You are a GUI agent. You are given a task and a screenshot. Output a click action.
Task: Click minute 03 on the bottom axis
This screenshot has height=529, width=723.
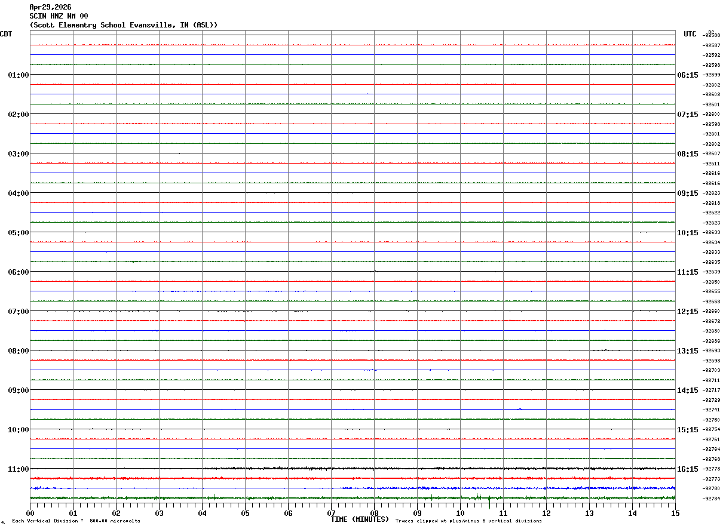click(159, 512)
